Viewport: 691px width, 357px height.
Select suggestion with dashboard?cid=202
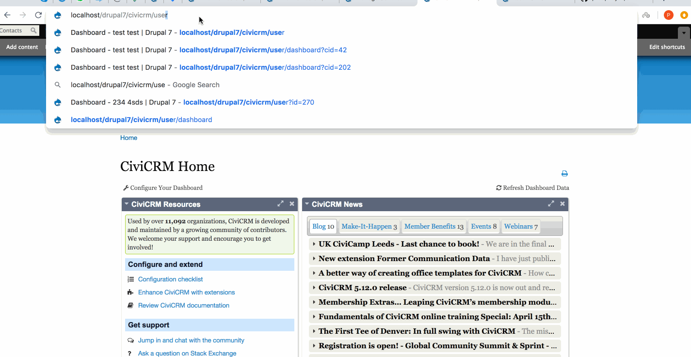tap(341, 67)
